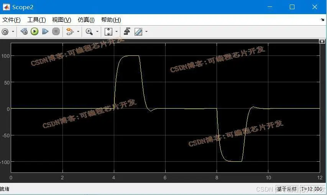The height and width of the screenshot is (195, 327).
Task: Close the Scope2 window
Action: tap(315, 7)
